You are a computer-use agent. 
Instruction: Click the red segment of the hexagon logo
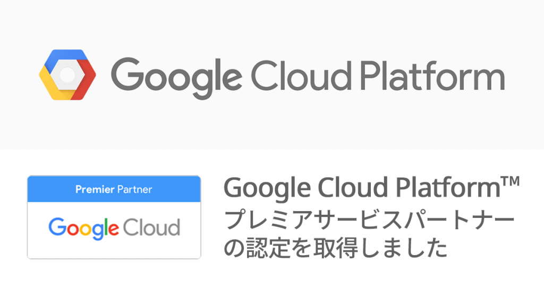86,80
